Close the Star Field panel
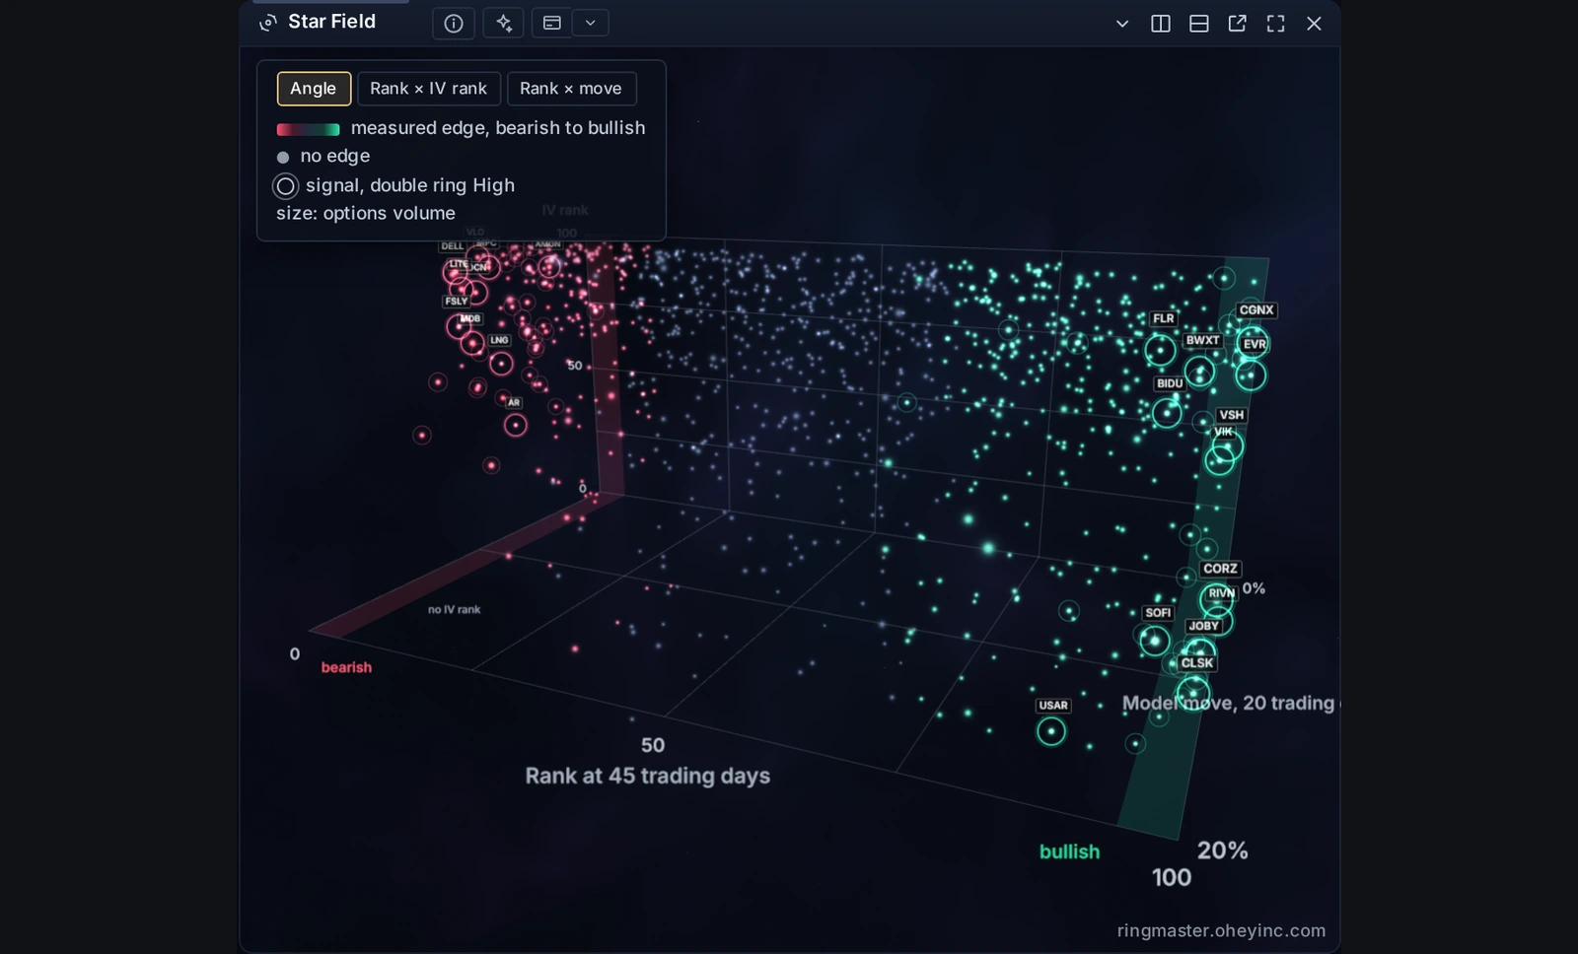1578x954 pixels. click(1314, 24)
